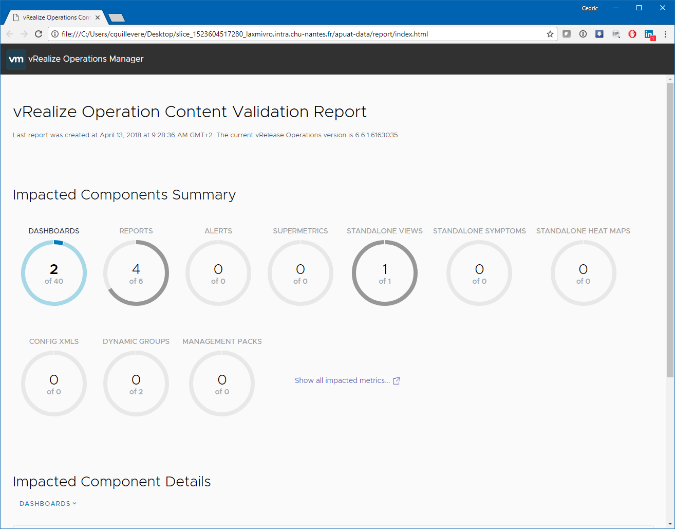Viewport: 675px width, 529px height.
Task: Open the LinkedIn extension icon
Action: tap(649, 34)
